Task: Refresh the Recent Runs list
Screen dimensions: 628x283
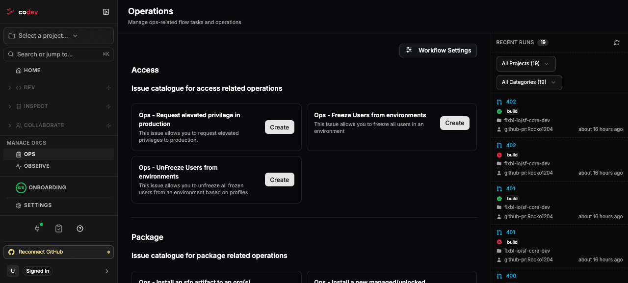Action: (x=617, y=43)
